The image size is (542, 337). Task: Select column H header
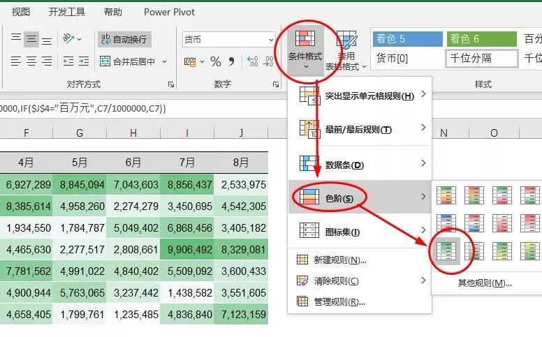[x=133, y=133]
